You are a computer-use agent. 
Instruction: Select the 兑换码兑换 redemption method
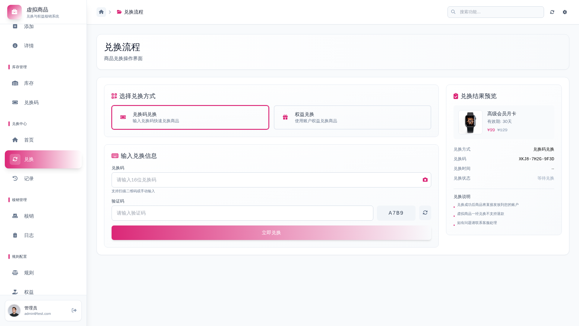click(x=190, y=117)
